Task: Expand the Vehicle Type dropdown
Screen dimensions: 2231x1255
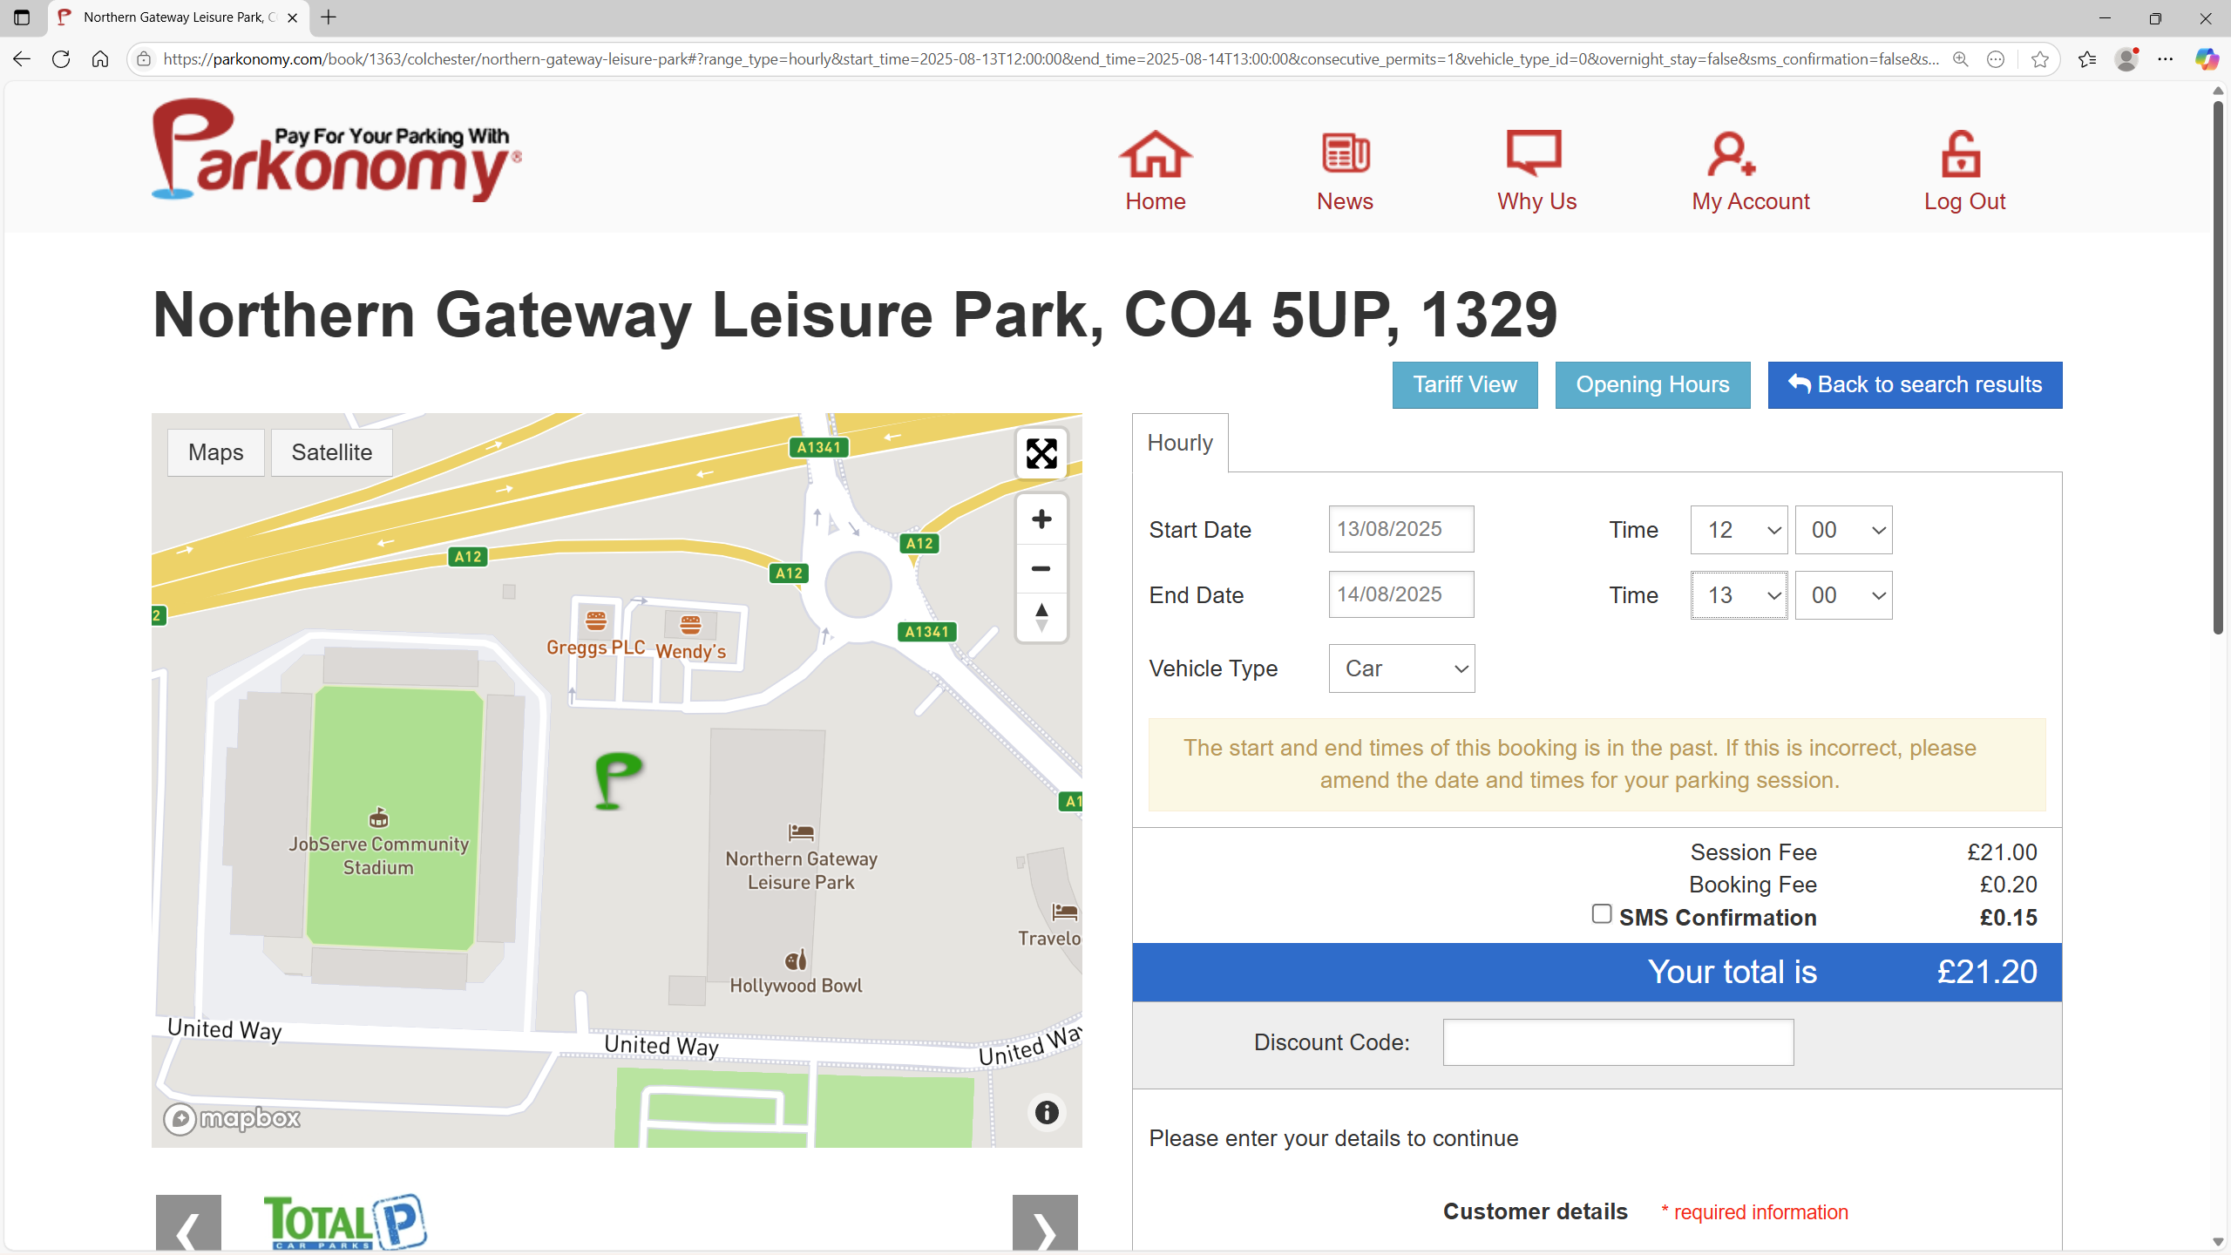Action: 1401,668
